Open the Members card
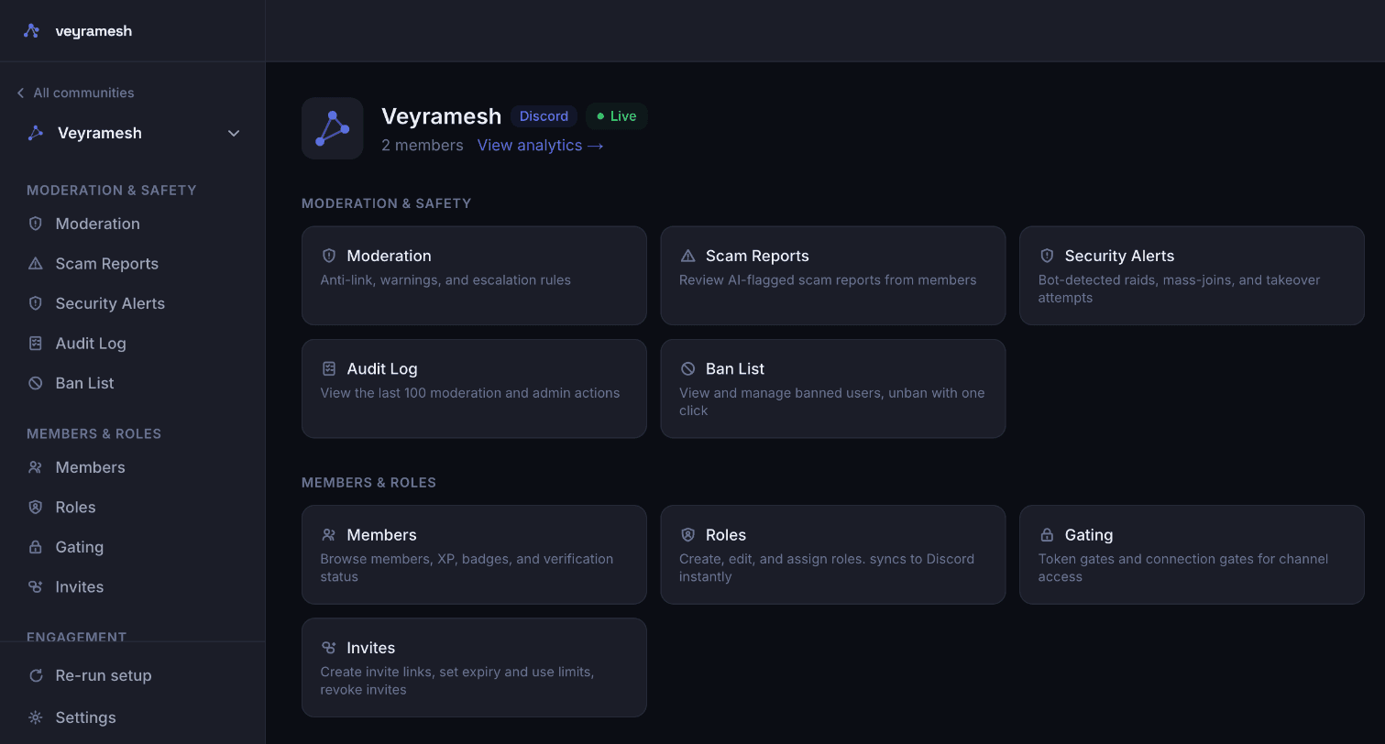Viewport: 1385px width, 744px height. 474,554
